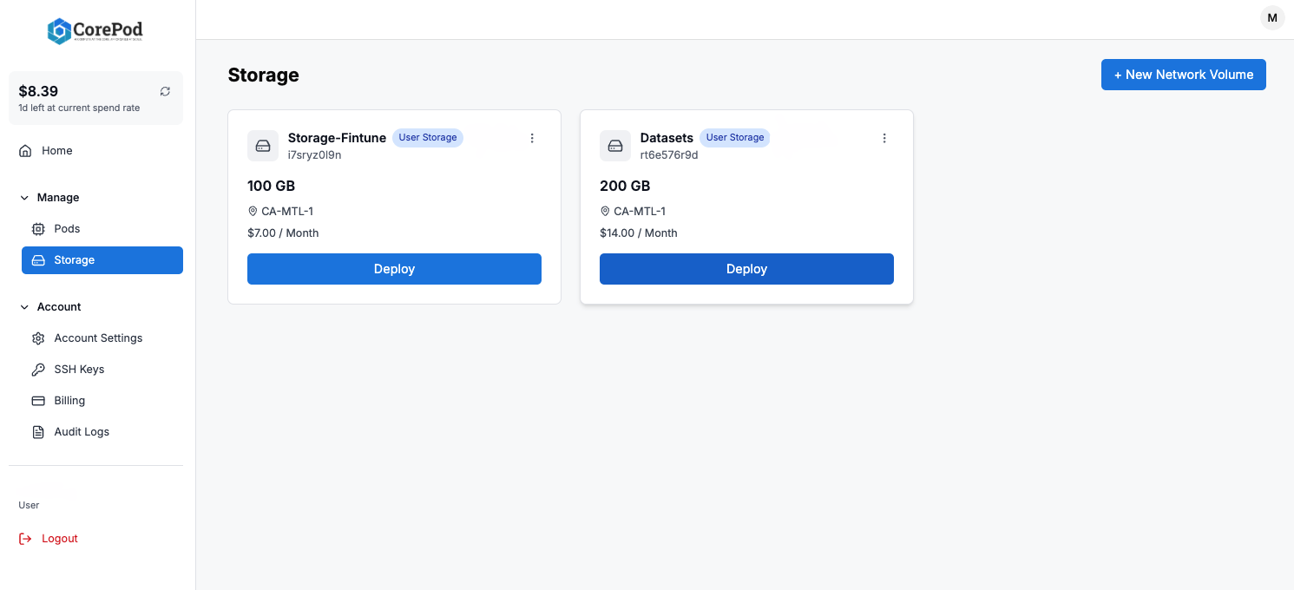Image resolution: width=1294 pixels, height=590 pixels.
Task: Select the Pods gear icon in sidebar
Action: click(x=37, y=228)
